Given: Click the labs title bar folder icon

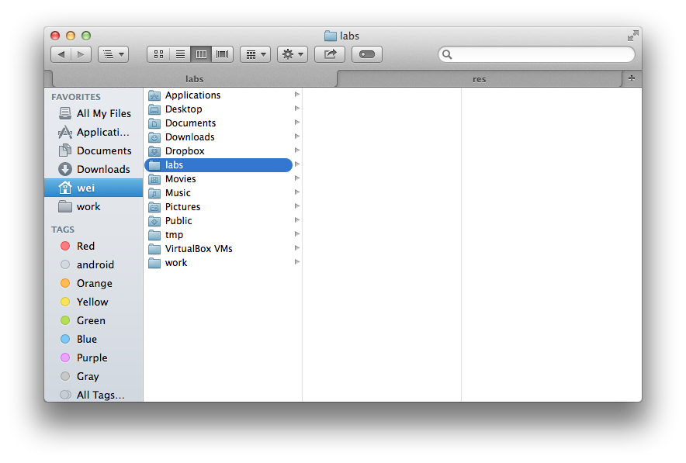Looking at the screenshot, I should pos(331,36).
